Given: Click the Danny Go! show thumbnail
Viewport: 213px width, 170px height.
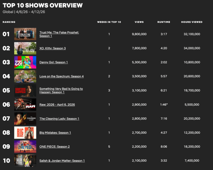Looking at the screenshot, I should coord(25,62).
